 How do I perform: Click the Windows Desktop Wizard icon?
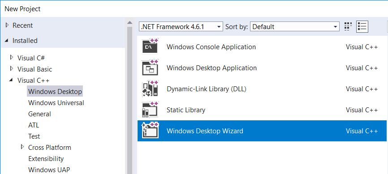tap(150, 131)
